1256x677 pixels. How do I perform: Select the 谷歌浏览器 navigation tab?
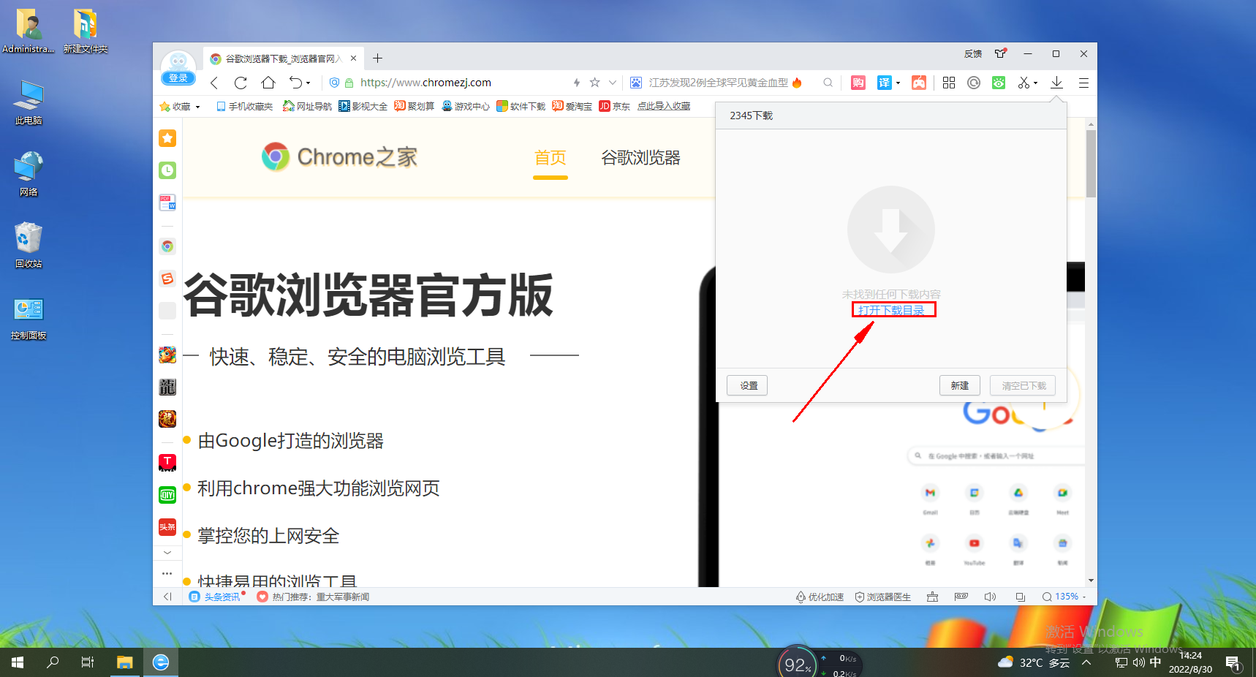point(640,158)
